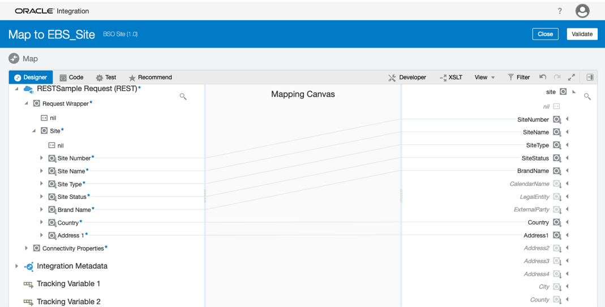Open the View dropdown menu

pos(484,77)
